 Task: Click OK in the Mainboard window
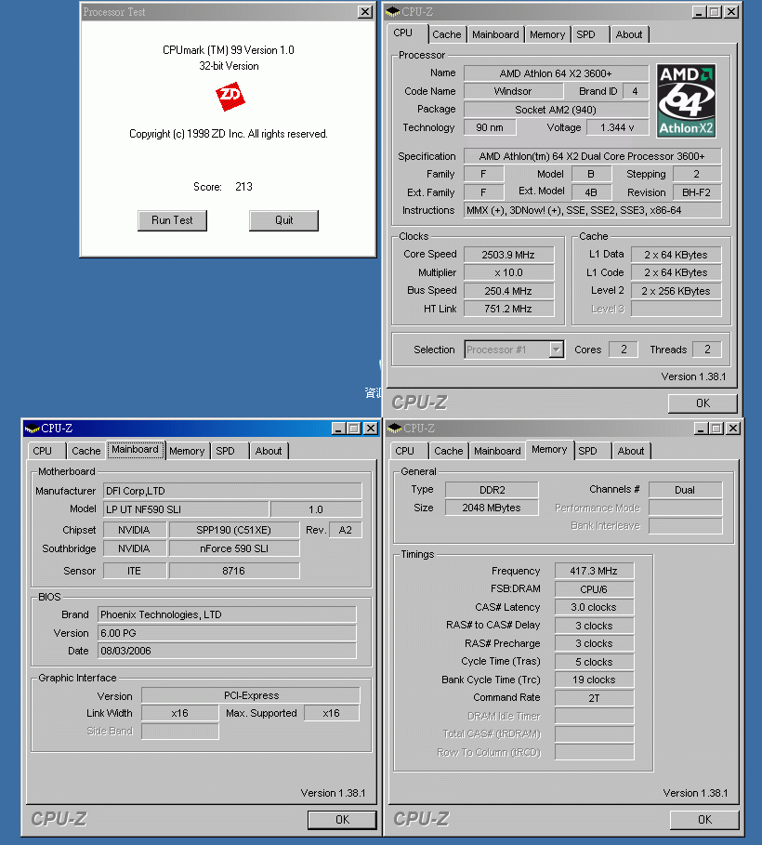coord(342,820)
